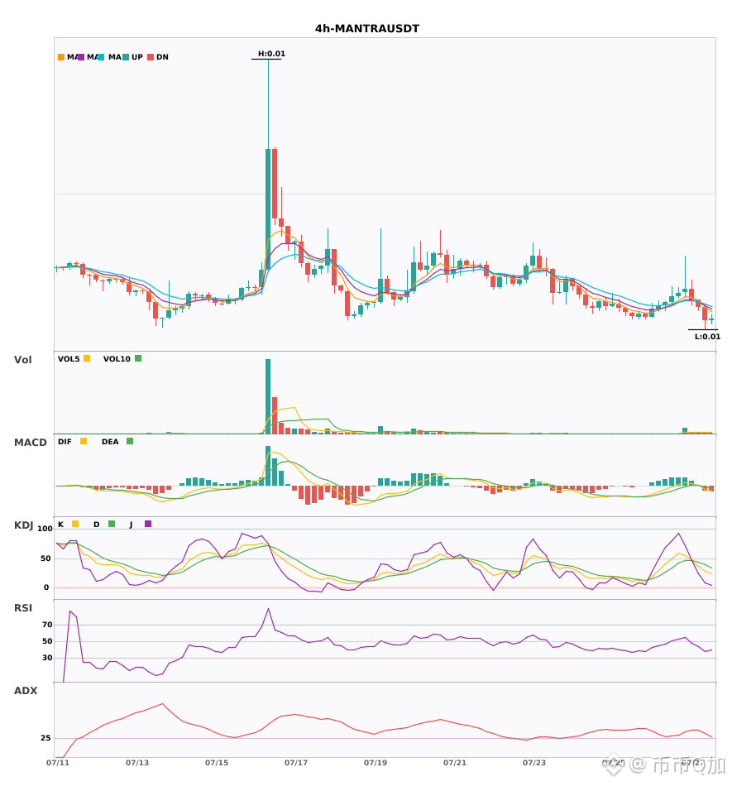The width and height of the screenshot is (732, 786).
Task: Click the 4h-MANTRAUSDT chart title
Action: tap(366, 29)
